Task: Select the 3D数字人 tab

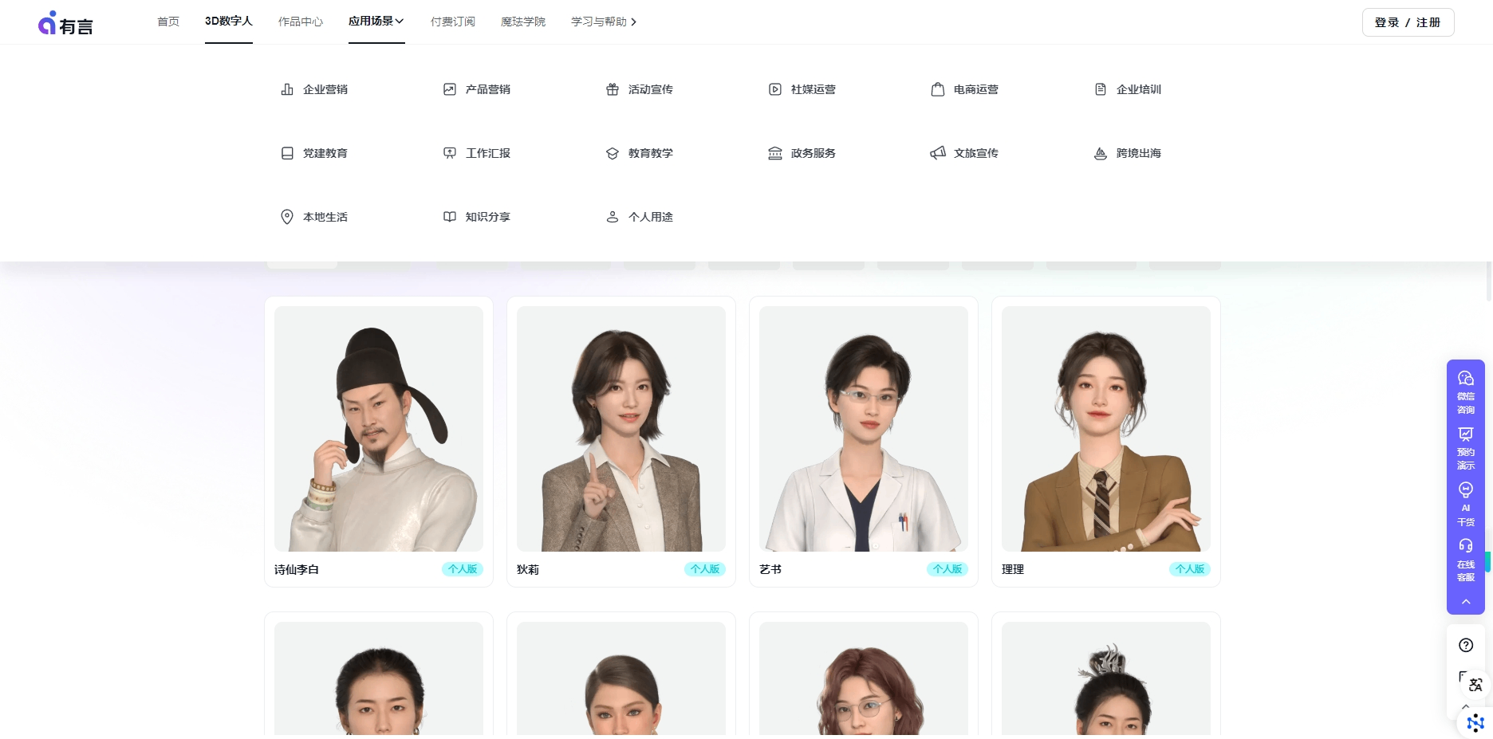Action: pos(229,22)
